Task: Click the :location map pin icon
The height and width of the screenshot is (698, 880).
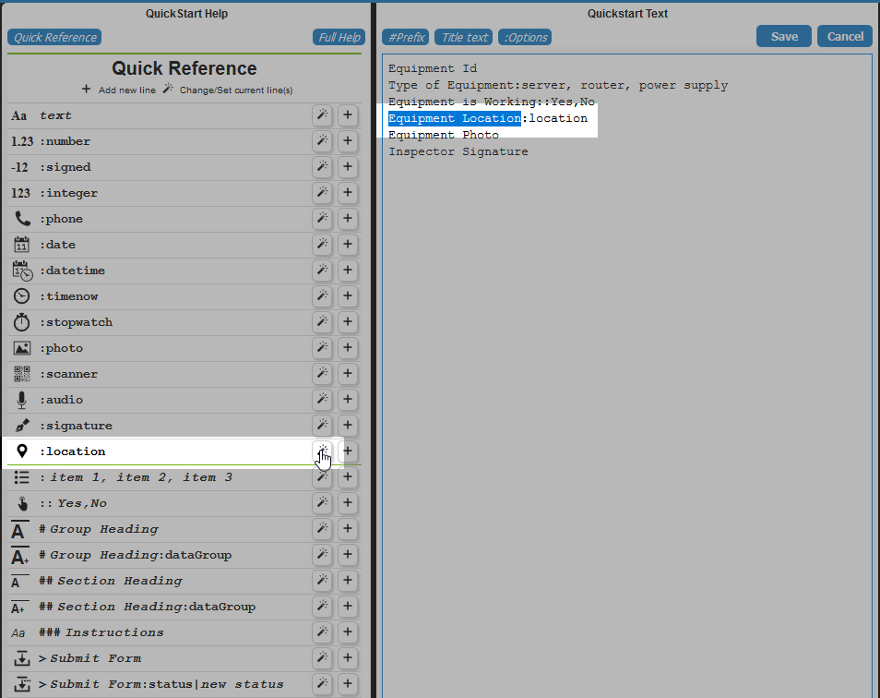Action: coord(22,451)
